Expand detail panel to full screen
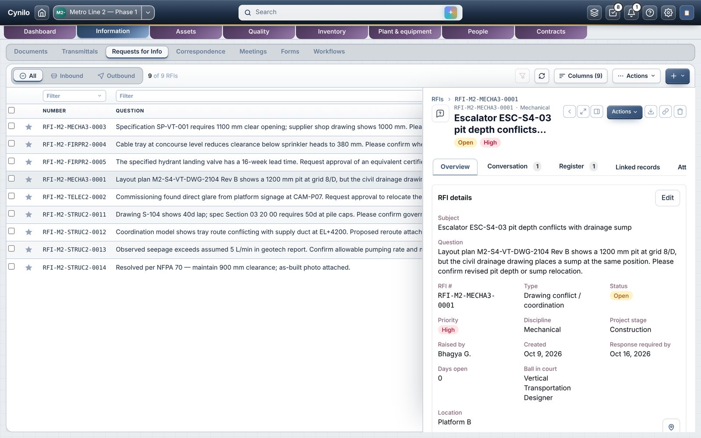 coord(583,112)
